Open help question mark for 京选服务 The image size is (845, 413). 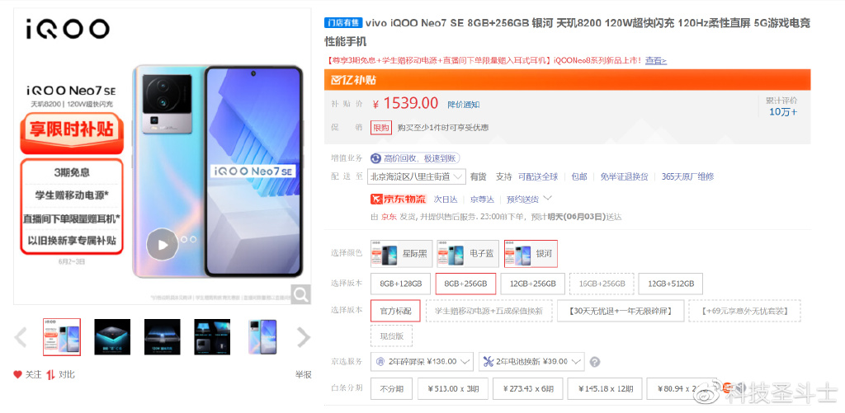pos(595,362)
